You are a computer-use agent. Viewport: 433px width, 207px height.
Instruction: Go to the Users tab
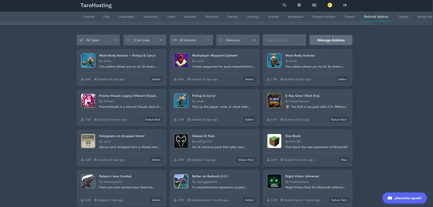click(x=171, y=17)
